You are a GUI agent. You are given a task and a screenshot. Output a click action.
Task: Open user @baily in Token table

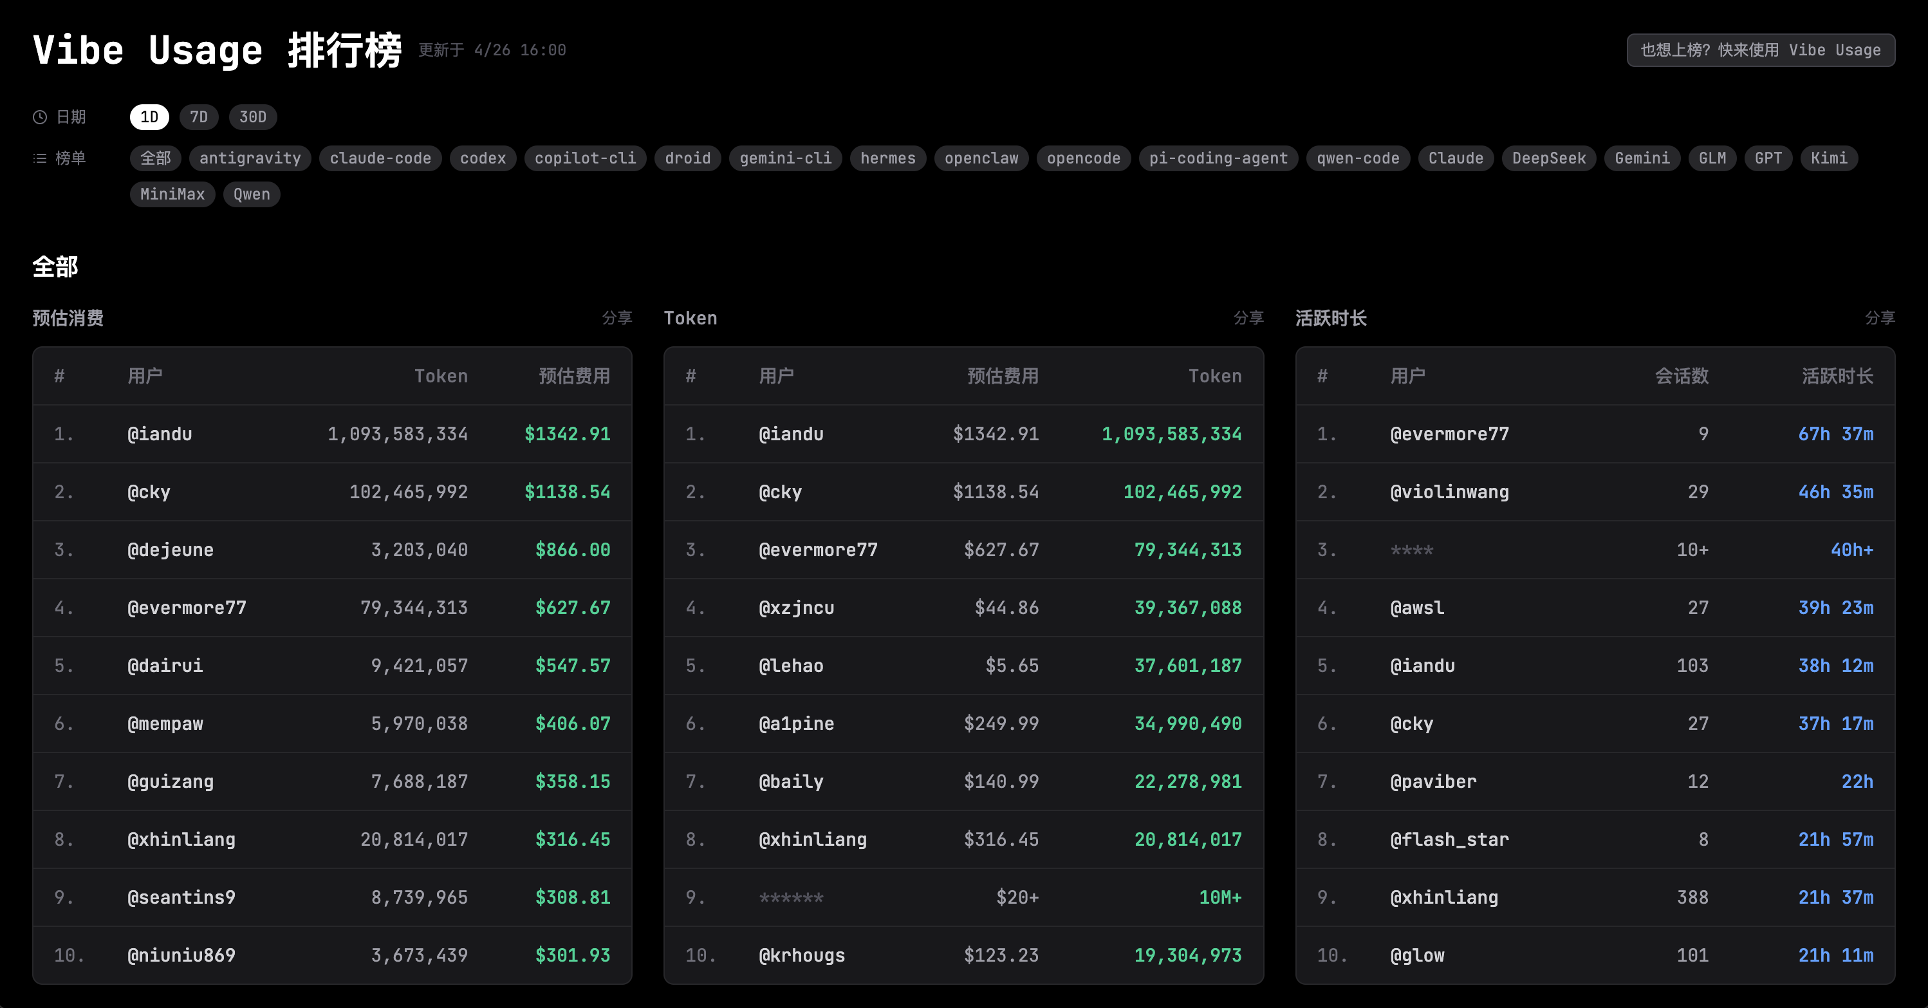pos(791,781)
